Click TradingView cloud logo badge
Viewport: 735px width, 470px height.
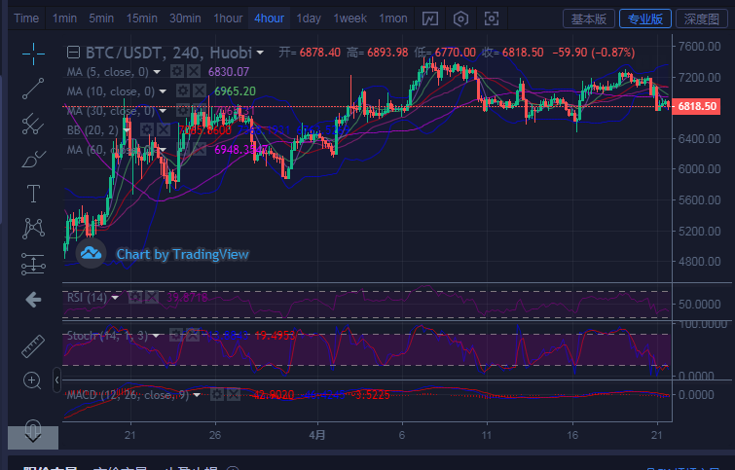coord(91,254)
